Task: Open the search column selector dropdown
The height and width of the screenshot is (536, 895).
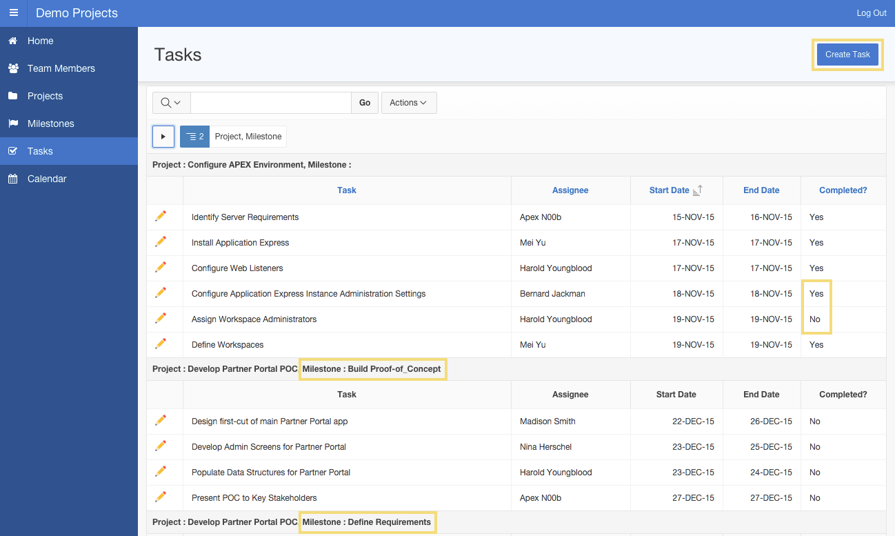Action: [x=171, y=103]
